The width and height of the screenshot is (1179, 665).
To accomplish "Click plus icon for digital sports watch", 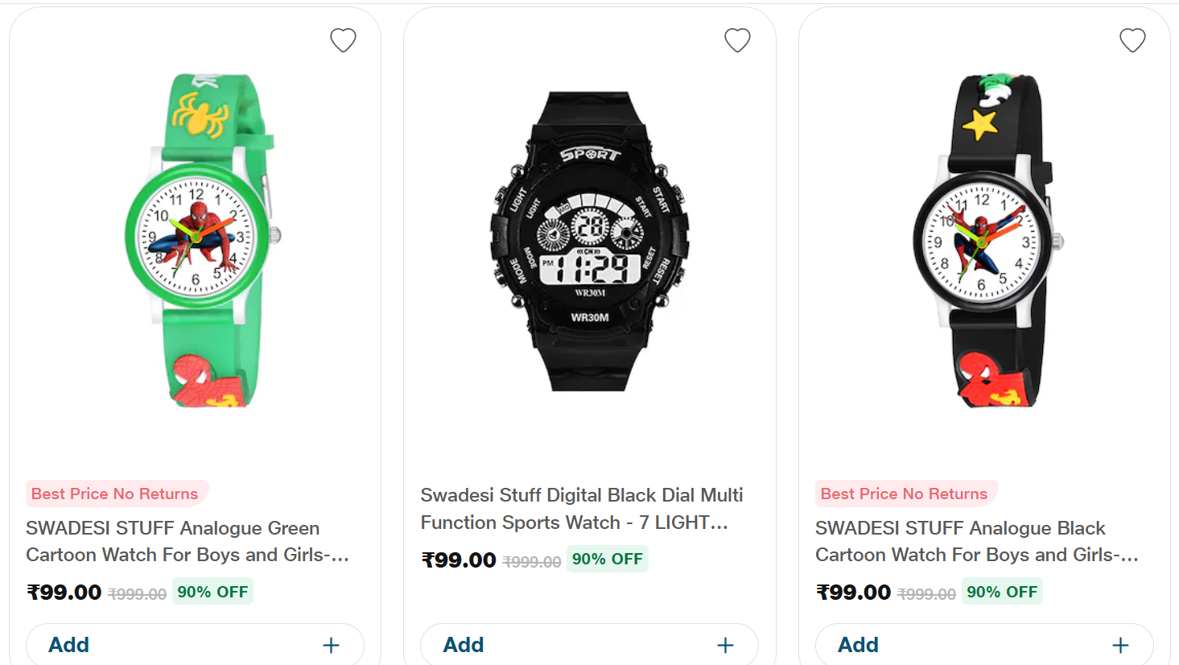I will [725, 645].
